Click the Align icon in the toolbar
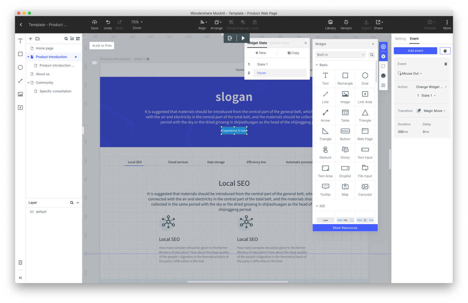The width and height of the screenshot is (468, 303). coord(202,24)
